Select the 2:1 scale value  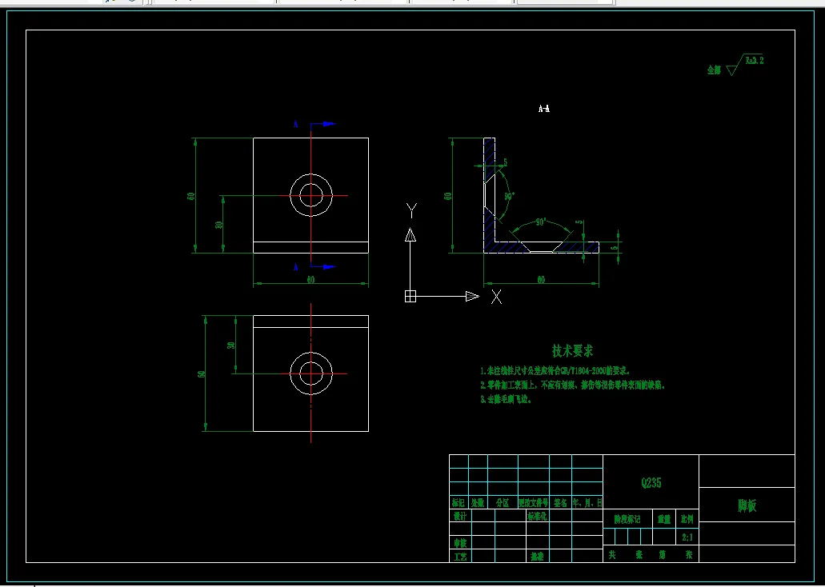click(x=687, y=537)
